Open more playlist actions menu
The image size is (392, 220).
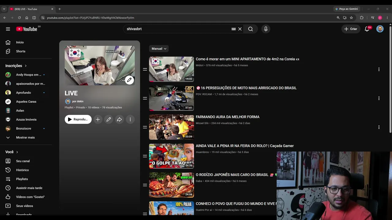pos(130,119)
